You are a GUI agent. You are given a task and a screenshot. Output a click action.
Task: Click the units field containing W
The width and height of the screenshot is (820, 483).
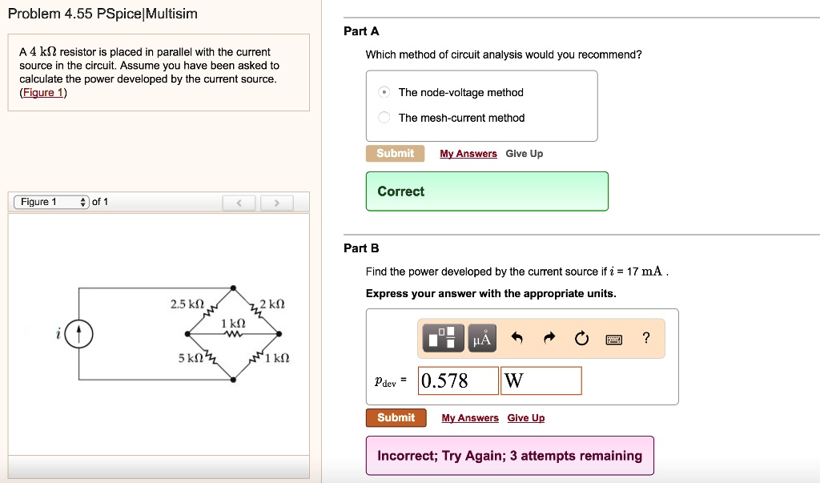pos(541,380)
